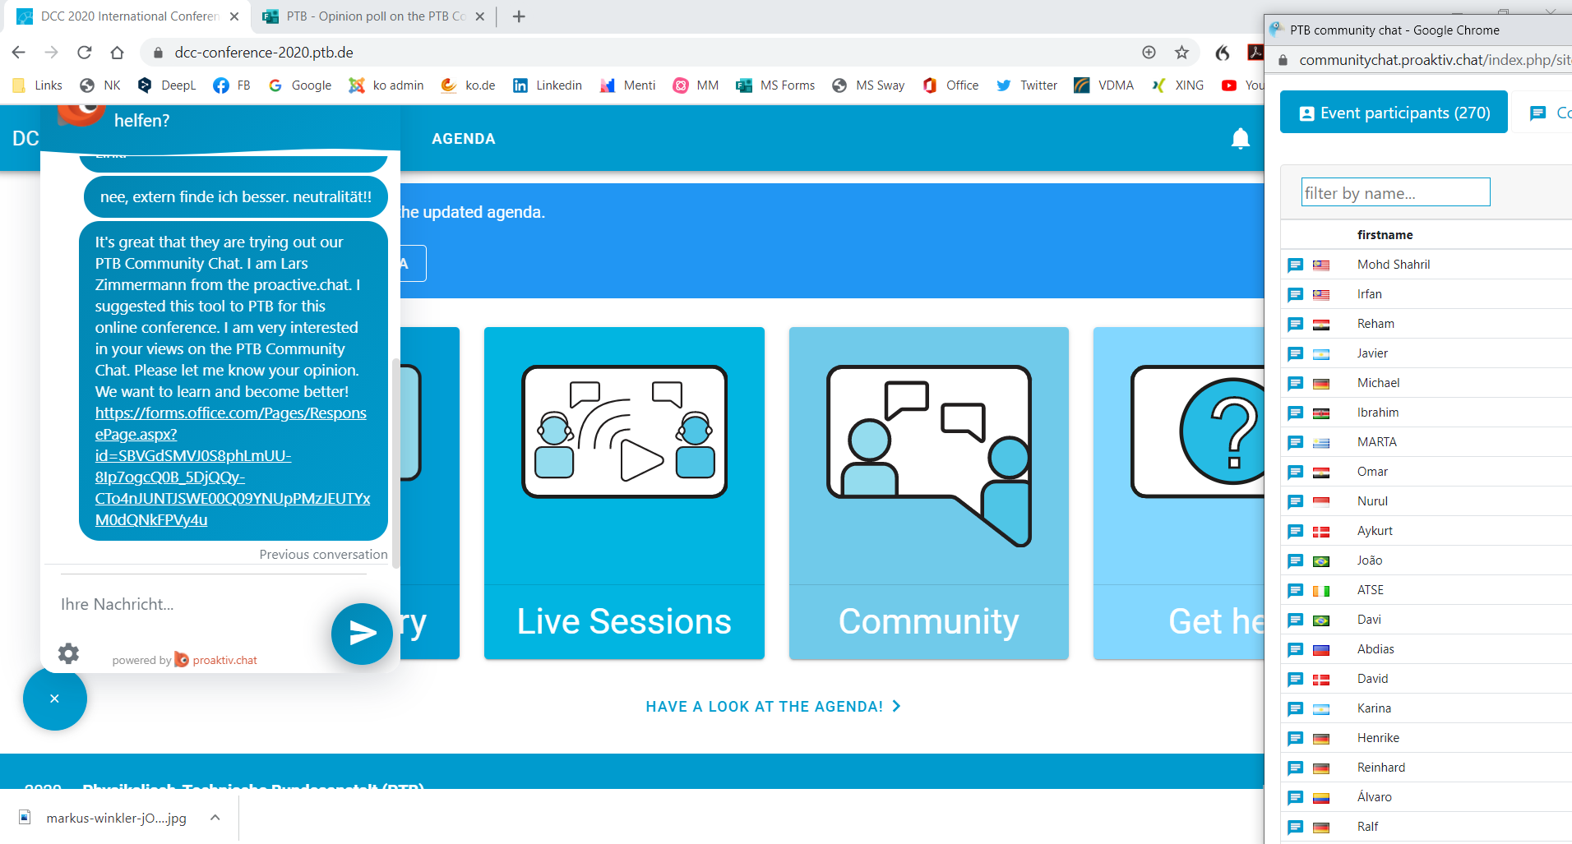
Task: Message ATSE via chat icon
Action: [x=1295, y=590]
